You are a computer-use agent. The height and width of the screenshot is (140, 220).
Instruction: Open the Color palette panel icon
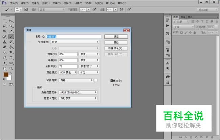(168, 77)
